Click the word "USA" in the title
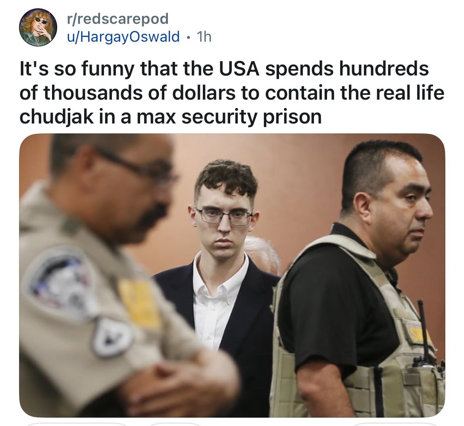The height and width of the screenshot is (426, 464). [x=239, y=68]
